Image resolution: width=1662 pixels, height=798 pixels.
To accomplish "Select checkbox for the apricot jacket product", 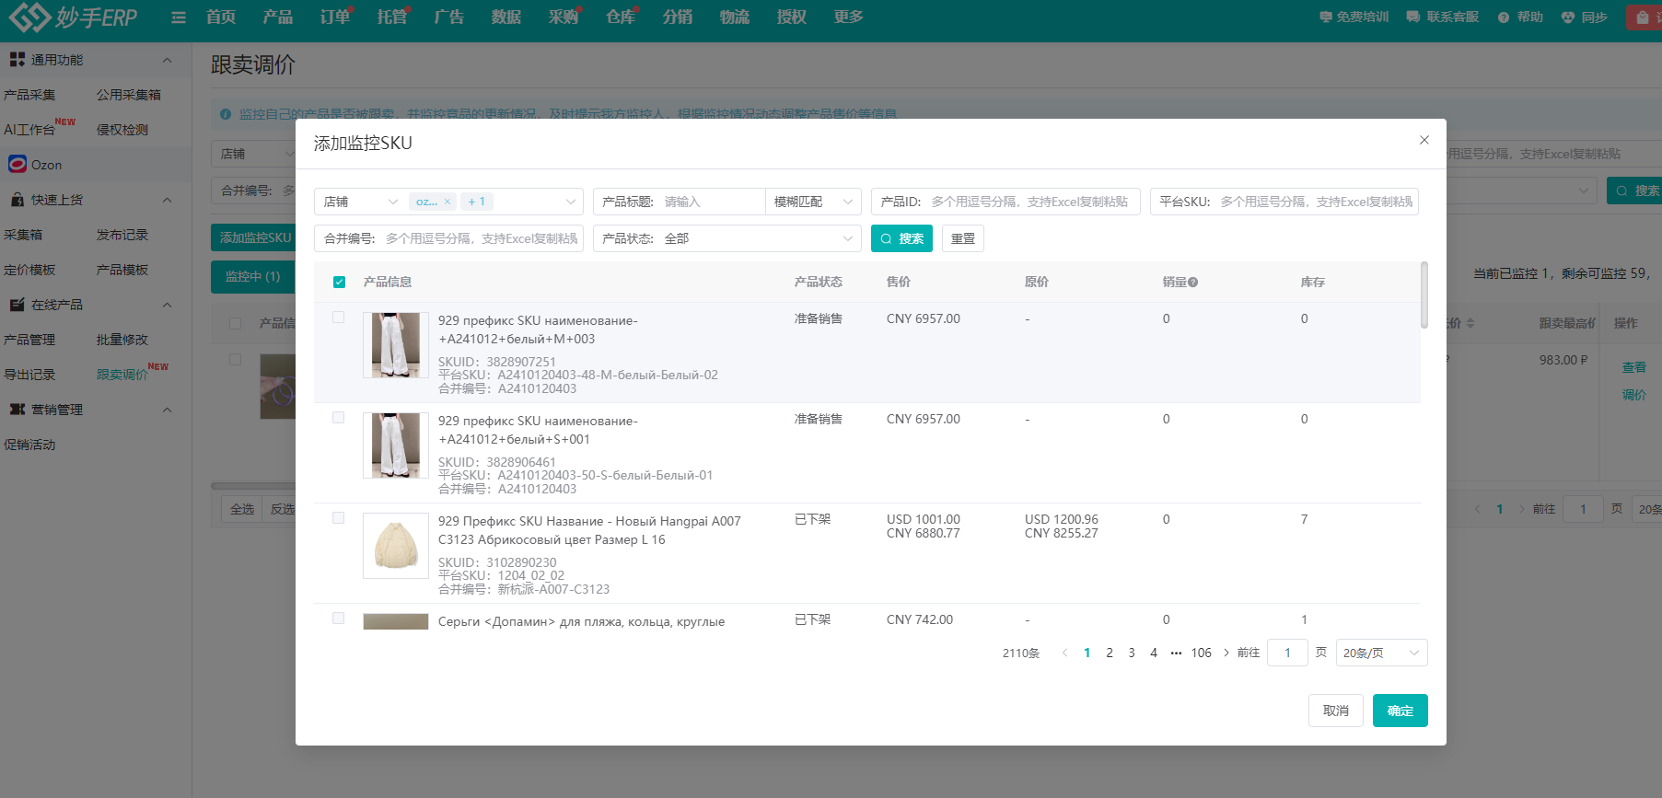I will tap(339, 518).
